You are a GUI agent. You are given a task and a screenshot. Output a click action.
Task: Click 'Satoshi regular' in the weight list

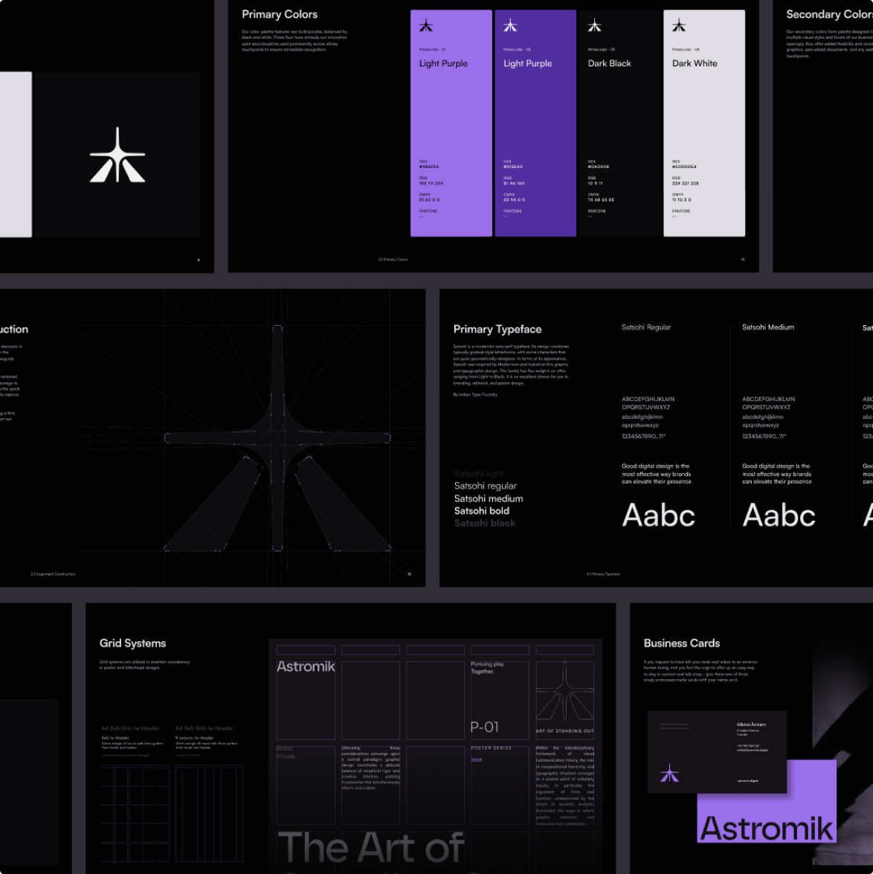pyautogui.click(x=486, y=486)
